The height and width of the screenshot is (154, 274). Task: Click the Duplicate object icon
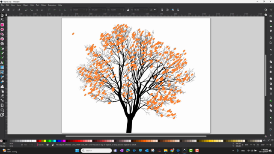point(271,101)
